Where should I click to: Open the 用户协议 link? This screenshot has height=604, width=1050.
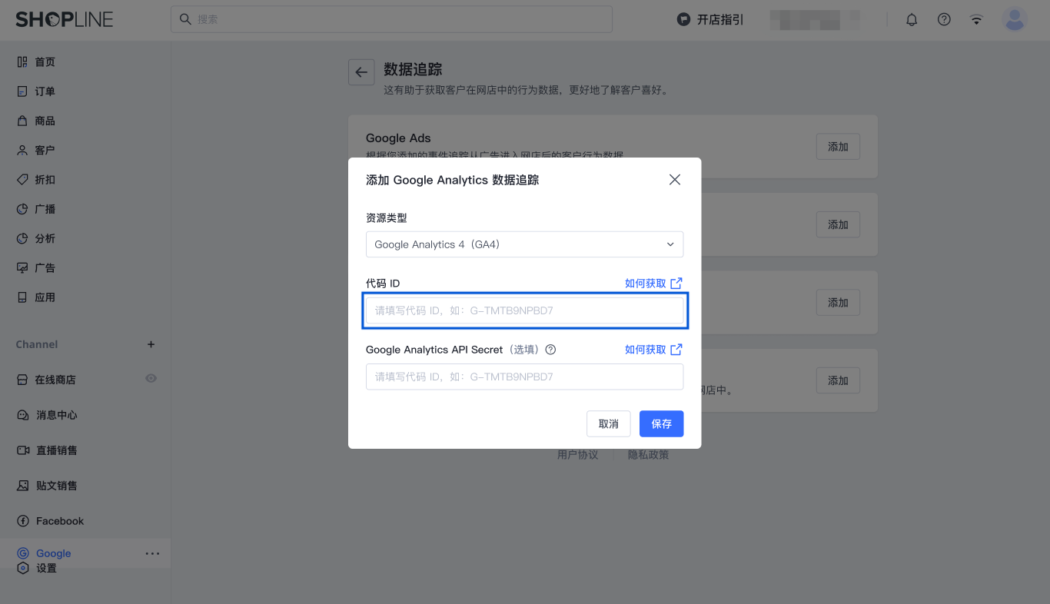coord(577,455)
